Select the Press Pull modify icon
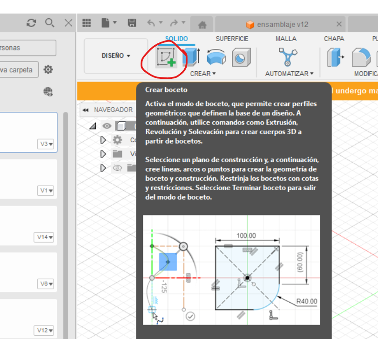Image resolution: width=378 pixels, height=339 pixels. point(336,57)
